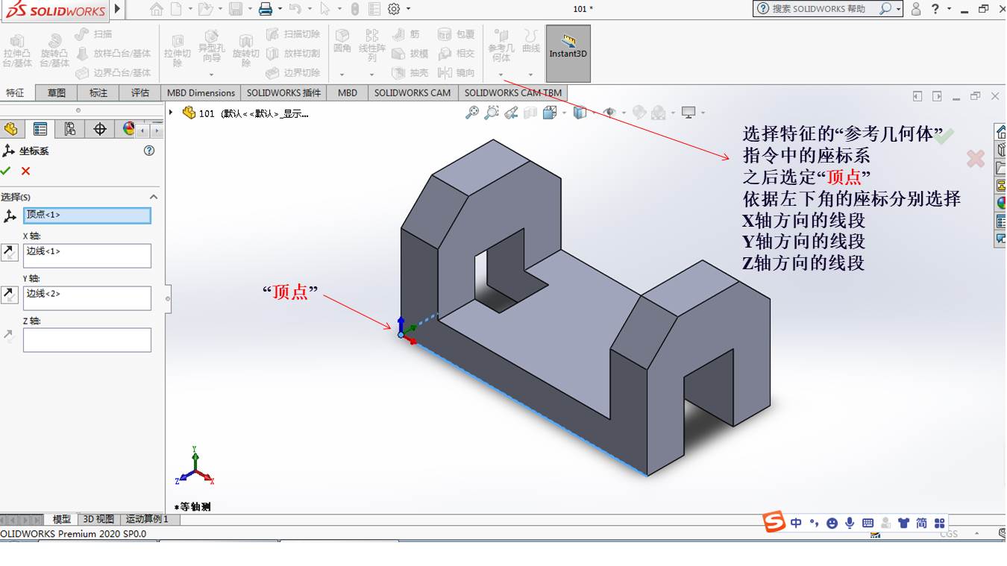Open the 线性阵列 dropdown arrow
Viewport: 1007px width, 566px height.
[x=371, y=75]
